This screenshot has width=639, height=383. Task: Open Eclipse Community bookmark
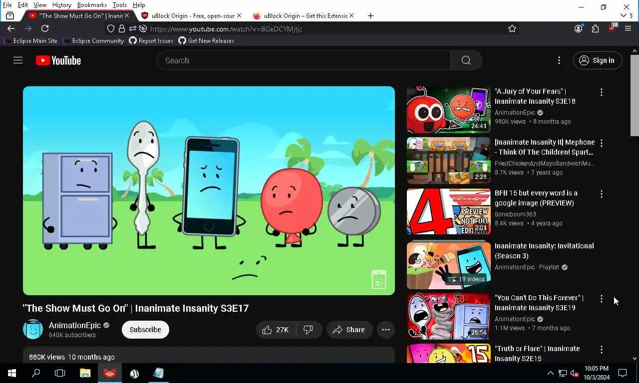click(93, 41)
